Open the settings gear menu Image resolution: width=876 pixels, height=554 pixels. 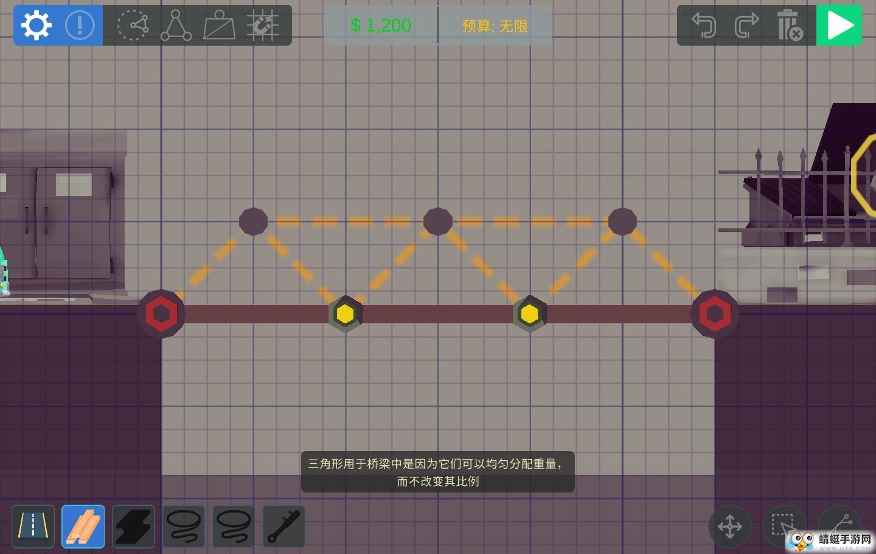tap(36, 26)
